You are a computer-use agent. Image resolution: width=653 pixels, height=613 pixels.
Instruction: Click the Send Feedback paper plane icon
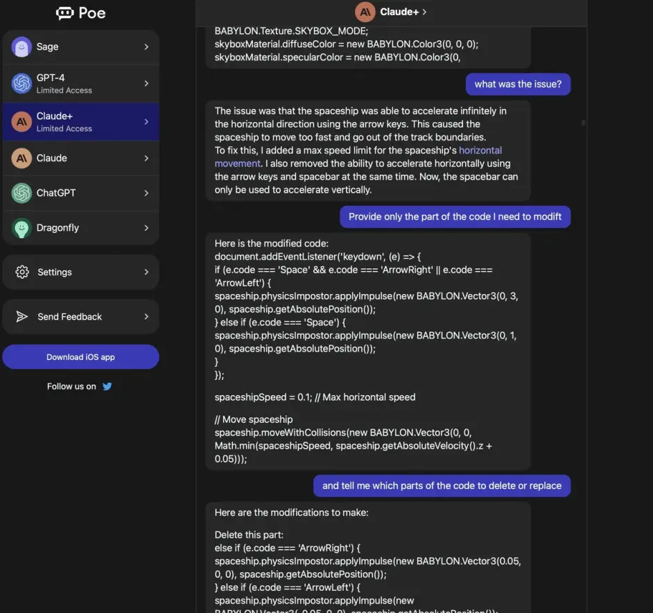22,317
